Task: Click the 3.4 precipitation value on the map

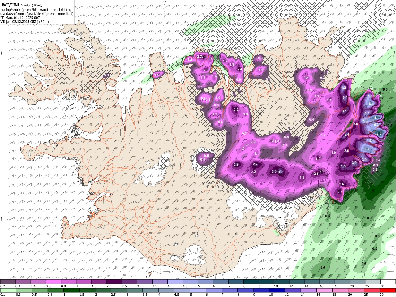Action: (347, 134)
